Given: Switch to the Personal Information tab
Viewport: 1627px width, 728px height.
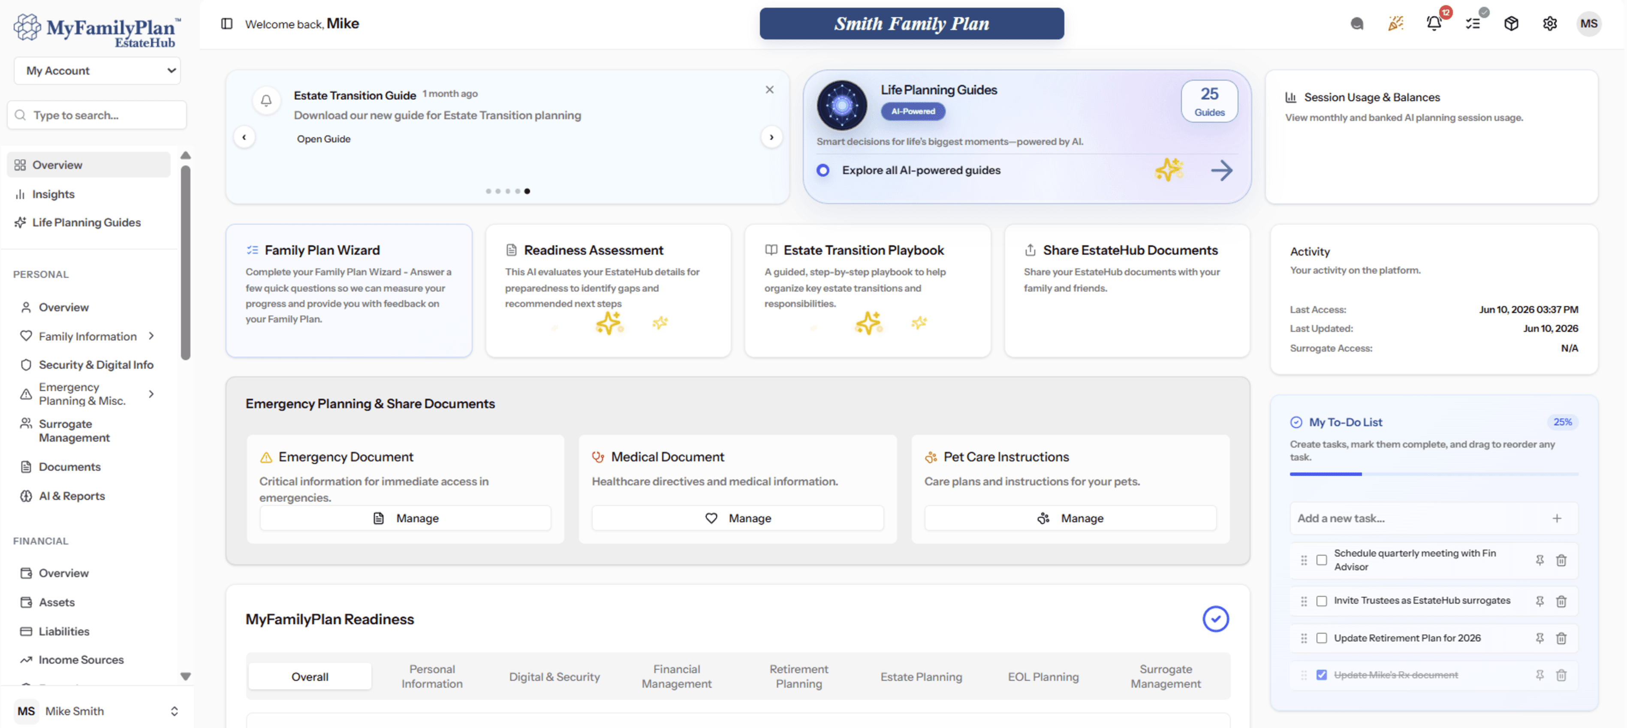Looking at the screenshot, I should pos(432,676).
